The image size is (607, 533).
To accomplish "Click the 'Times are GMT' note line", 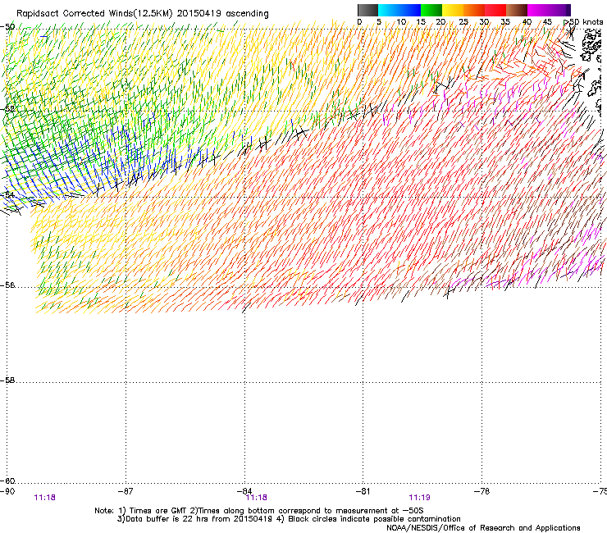I will click(259, 511).
